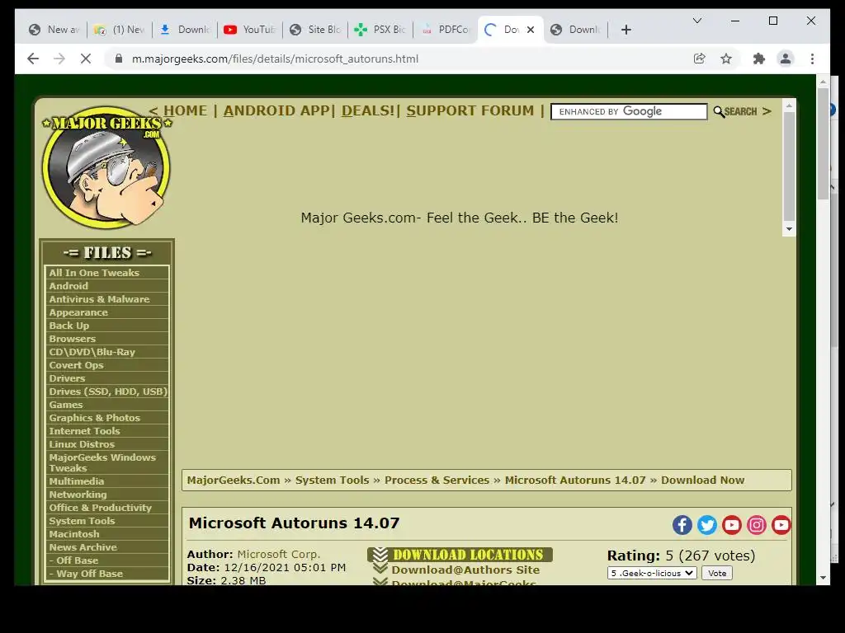Switch to the (1) New tab
845x633 pixels.
click(x=120, y=30)
